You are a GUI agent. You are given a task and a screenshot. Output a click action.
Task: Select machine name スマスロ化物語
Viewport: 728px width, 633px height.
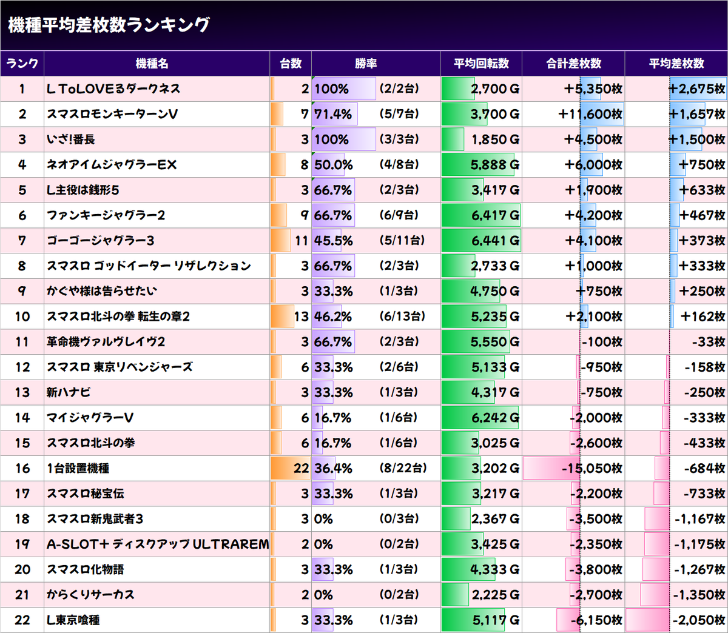86,569
